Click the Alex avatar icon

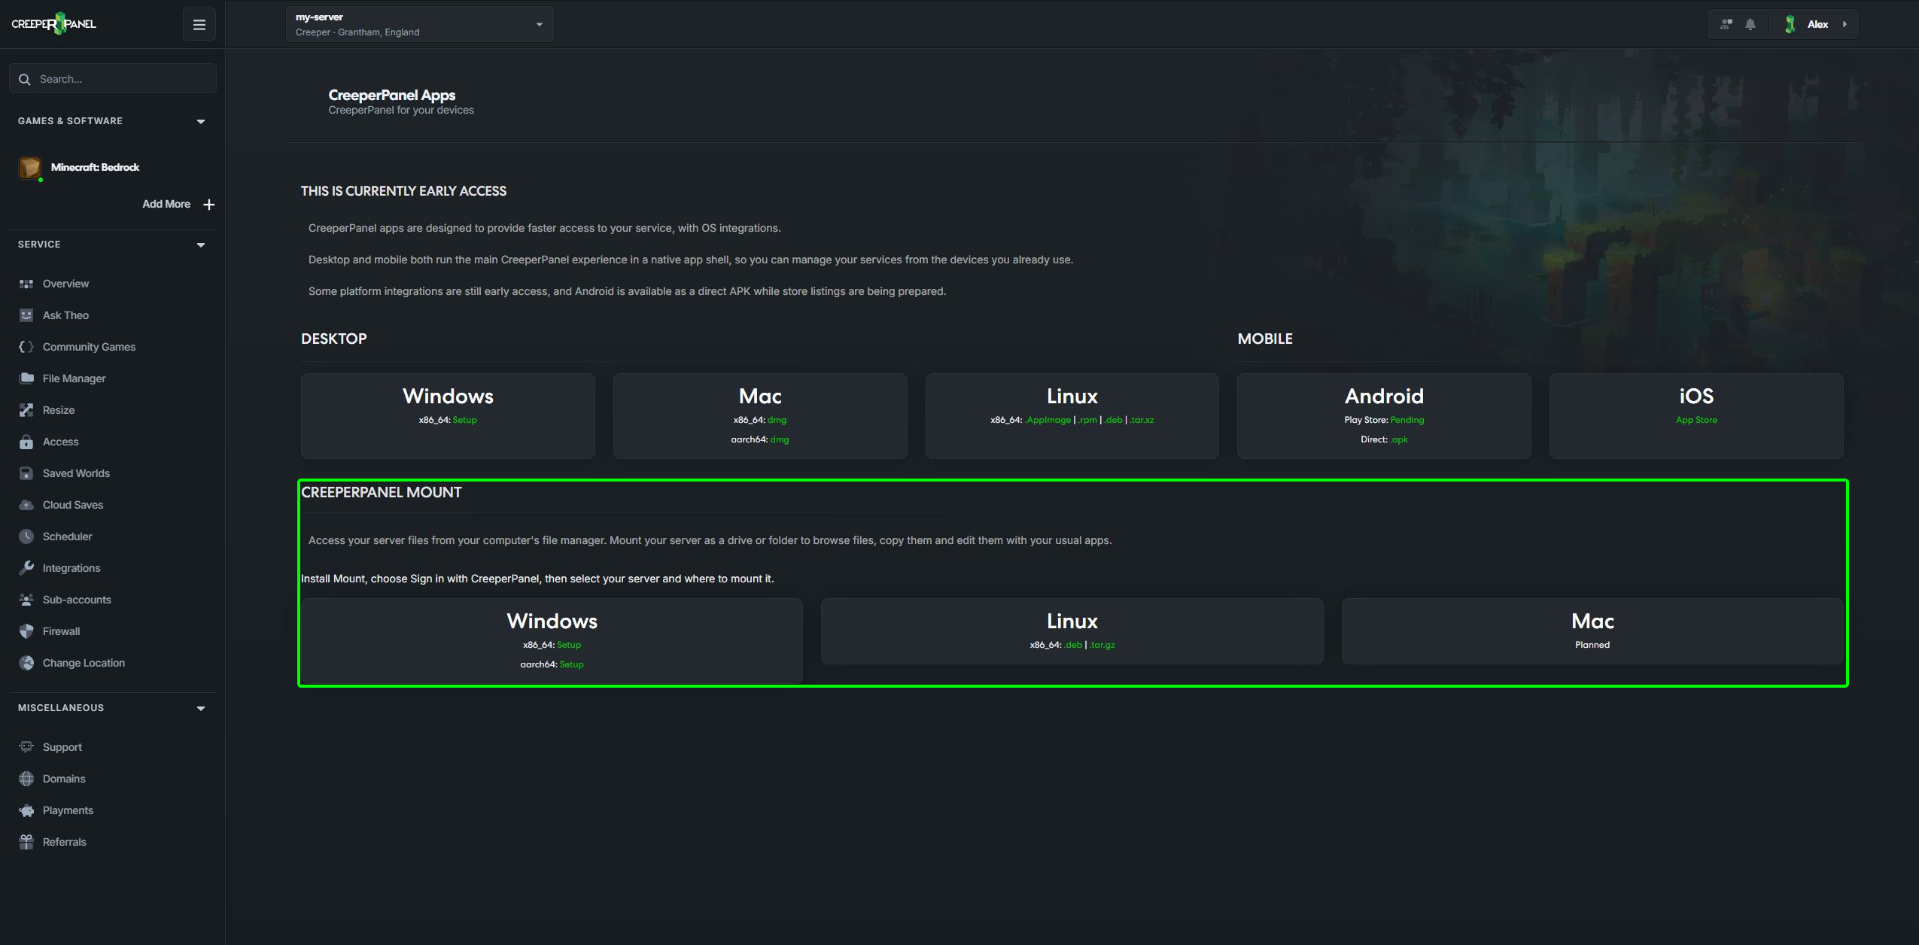1790,25
